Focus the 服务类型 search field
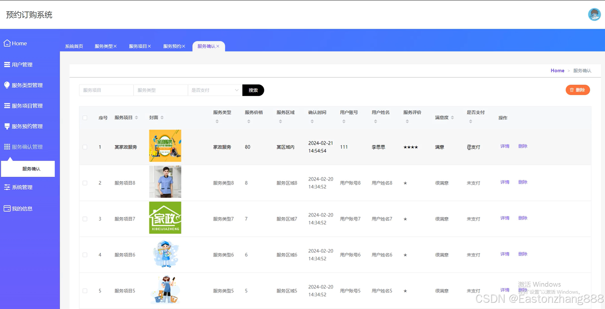This screenshot has width=605, height=309. click(161, 90)
